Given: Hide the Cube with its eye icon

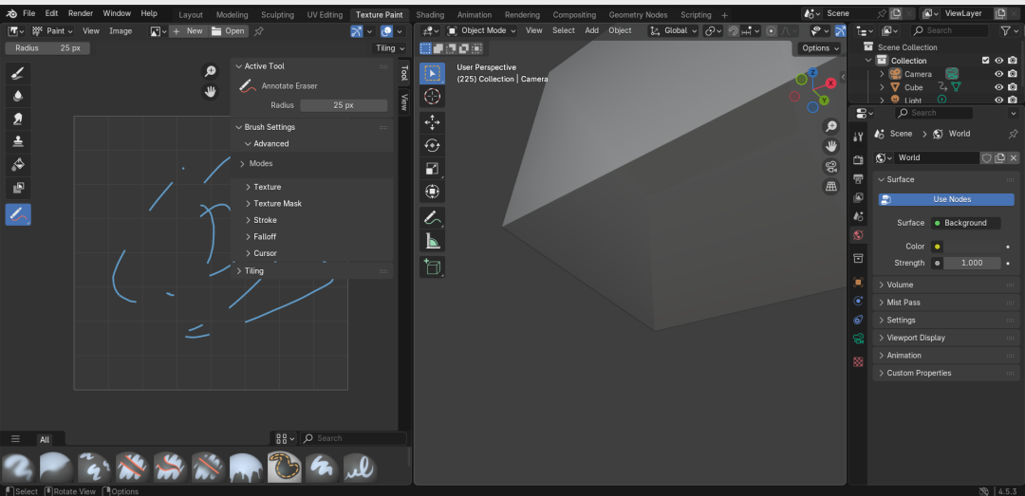Looking at the screenshot, I should (998, 87).
